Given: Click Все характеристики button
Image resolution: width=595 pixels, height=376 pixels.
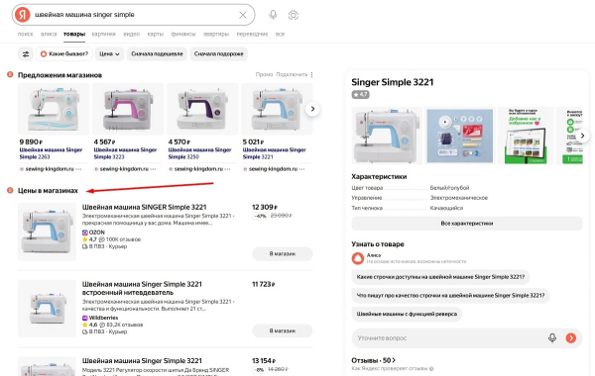Looking at the screenshot, I should [467, 224].
